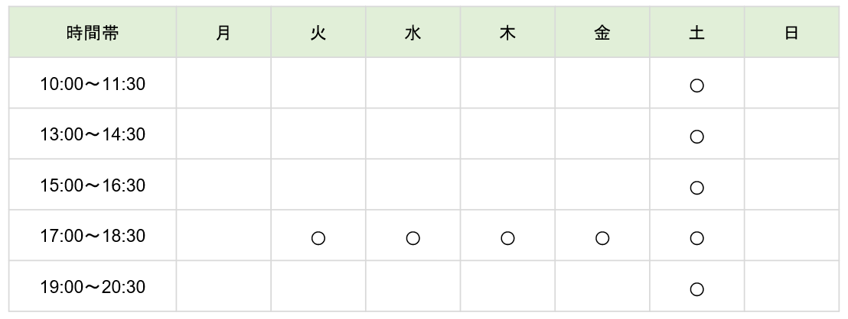This screenshot has width=848, height=319.
Task: Click the 金 day header
Action: pos(602,34)
